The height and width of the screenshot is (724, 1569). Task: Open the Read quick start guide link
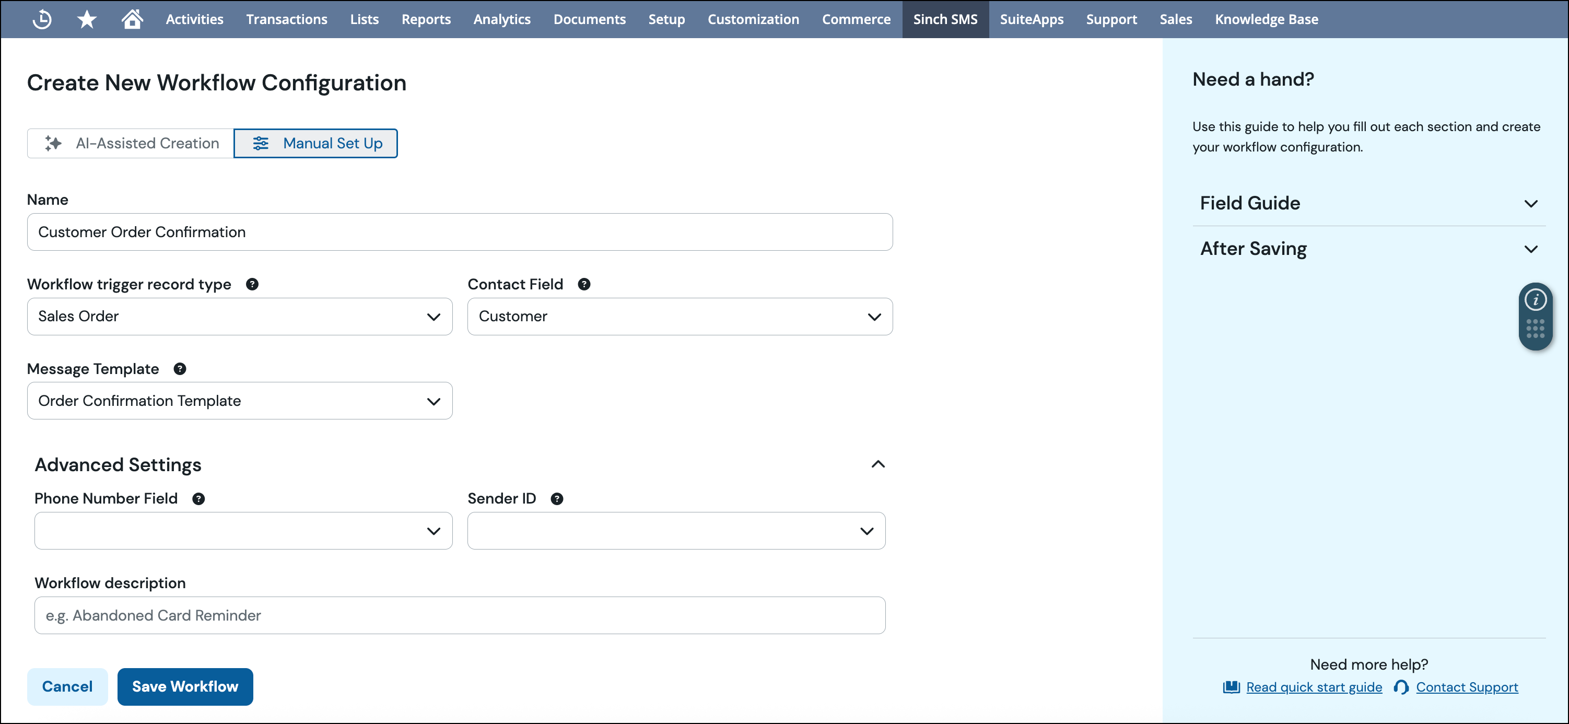pos(1314,687)
